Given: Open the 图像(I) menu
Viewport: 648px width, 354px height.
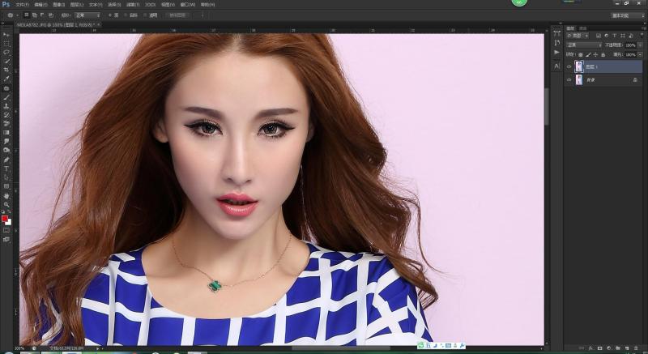Looking at the screenshot, I should 58,5.
